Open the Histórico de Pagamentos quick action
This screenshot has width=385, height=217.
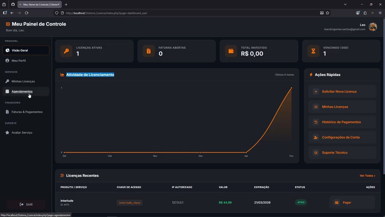(x=342, y=122)
